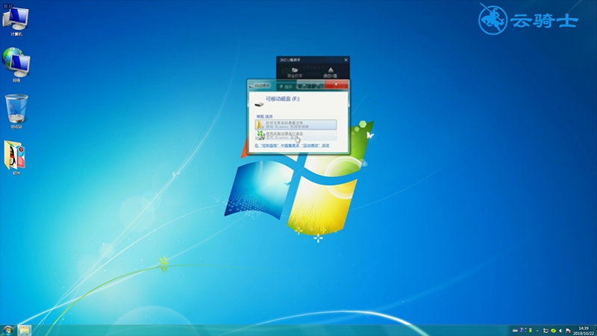Image resolution: width=597 pixels, height=336 pixels.
Task: Click the blue help globe tray icon
Action: [x=521, y=330]
